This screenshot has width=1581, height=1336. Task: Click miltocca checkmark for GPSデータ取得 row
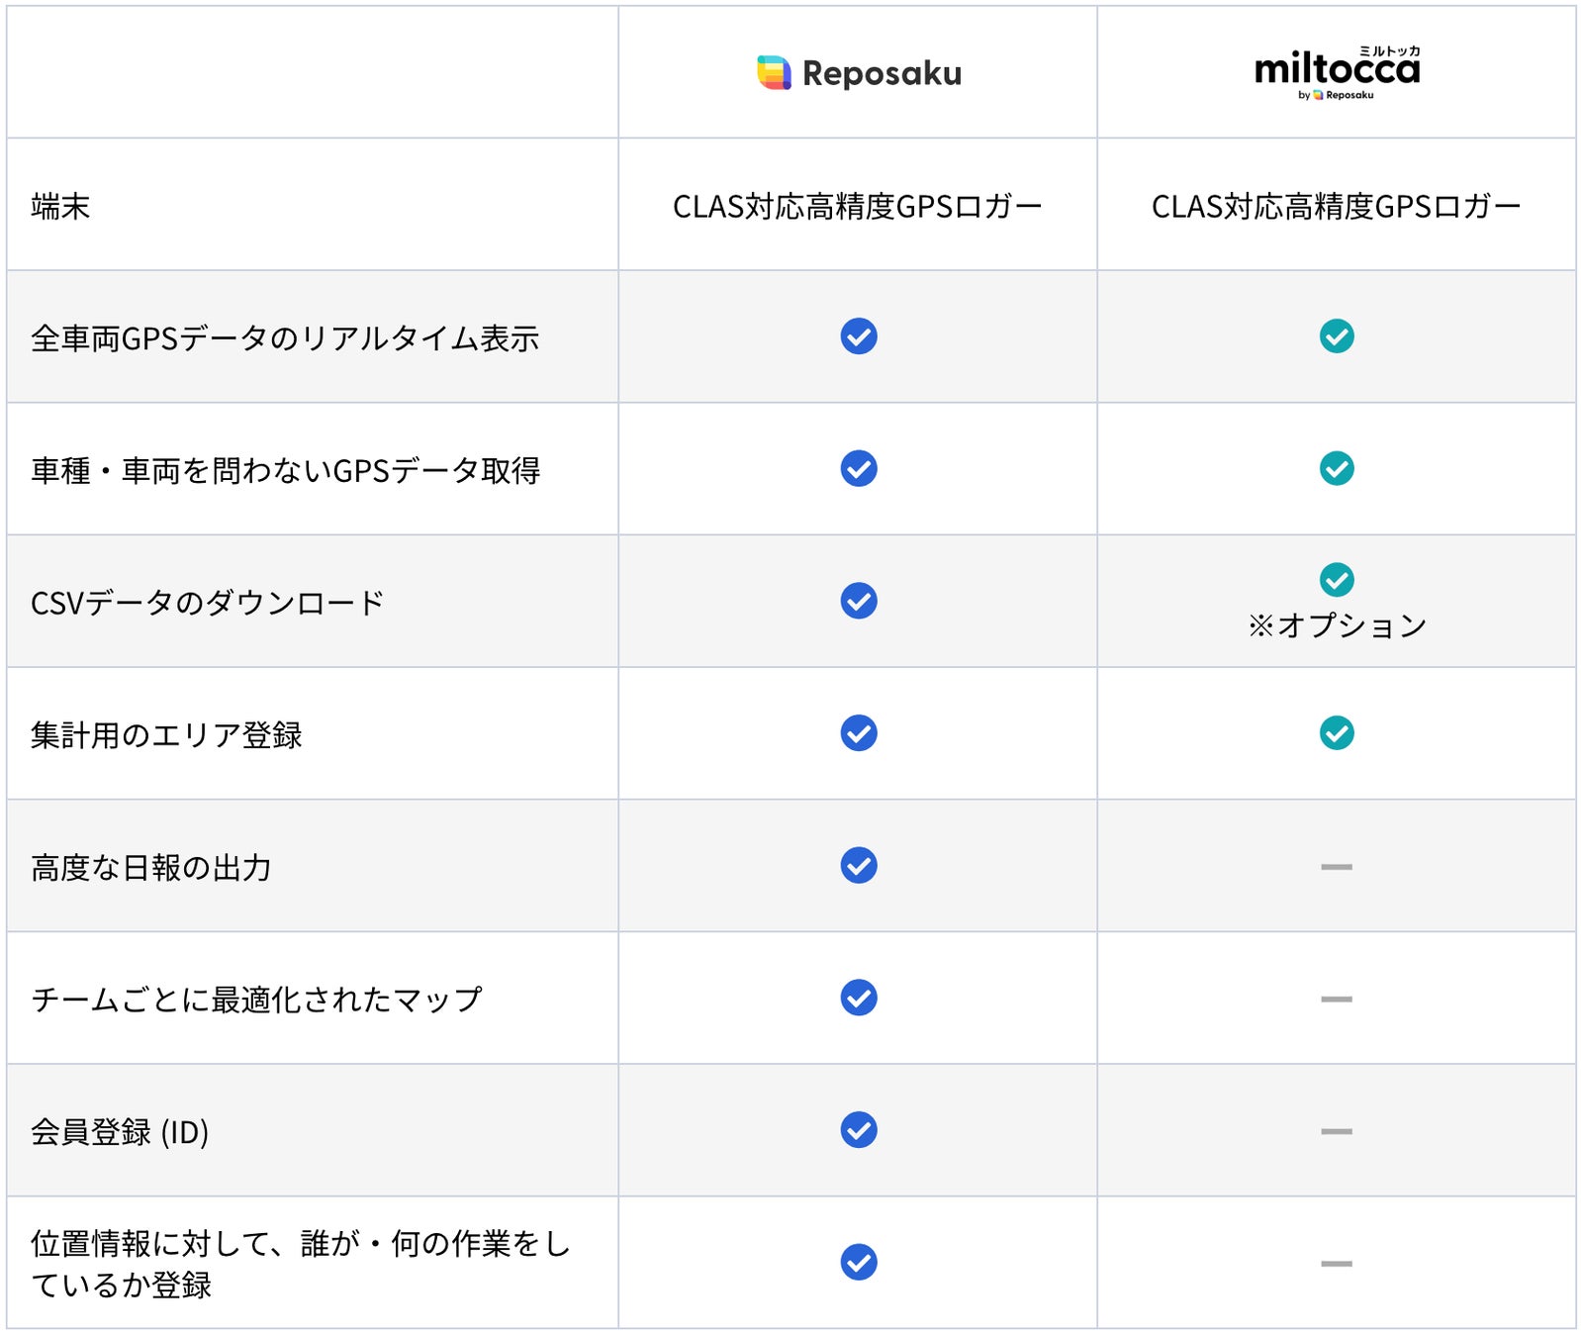1337,468
